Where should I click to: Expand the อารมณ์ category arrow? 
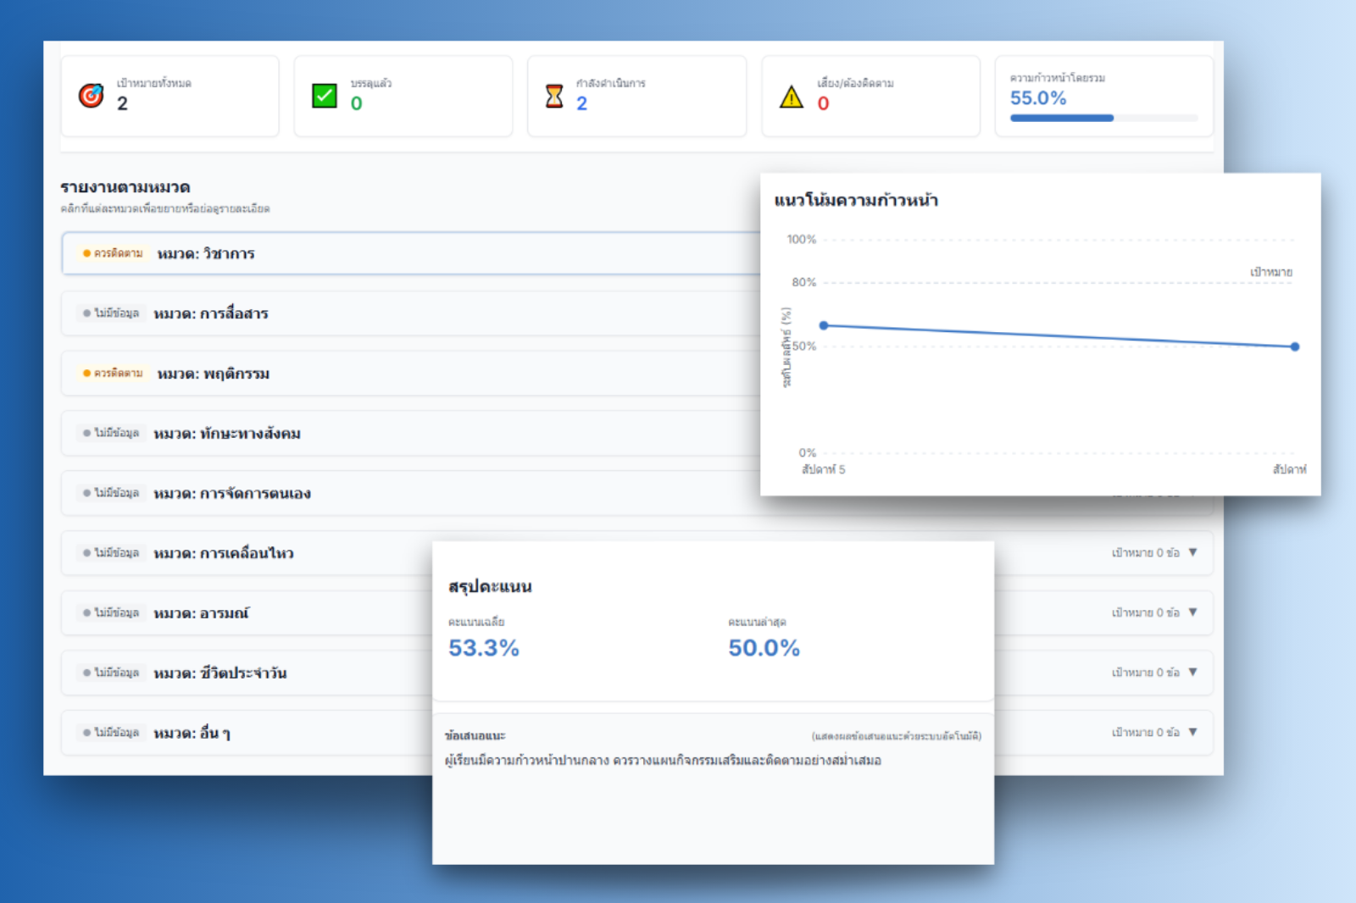coord(1192,612)
